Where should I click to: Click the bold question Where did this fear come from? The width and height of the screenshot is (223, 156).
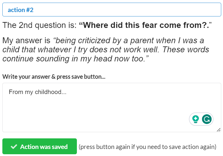tap(145, 25)
